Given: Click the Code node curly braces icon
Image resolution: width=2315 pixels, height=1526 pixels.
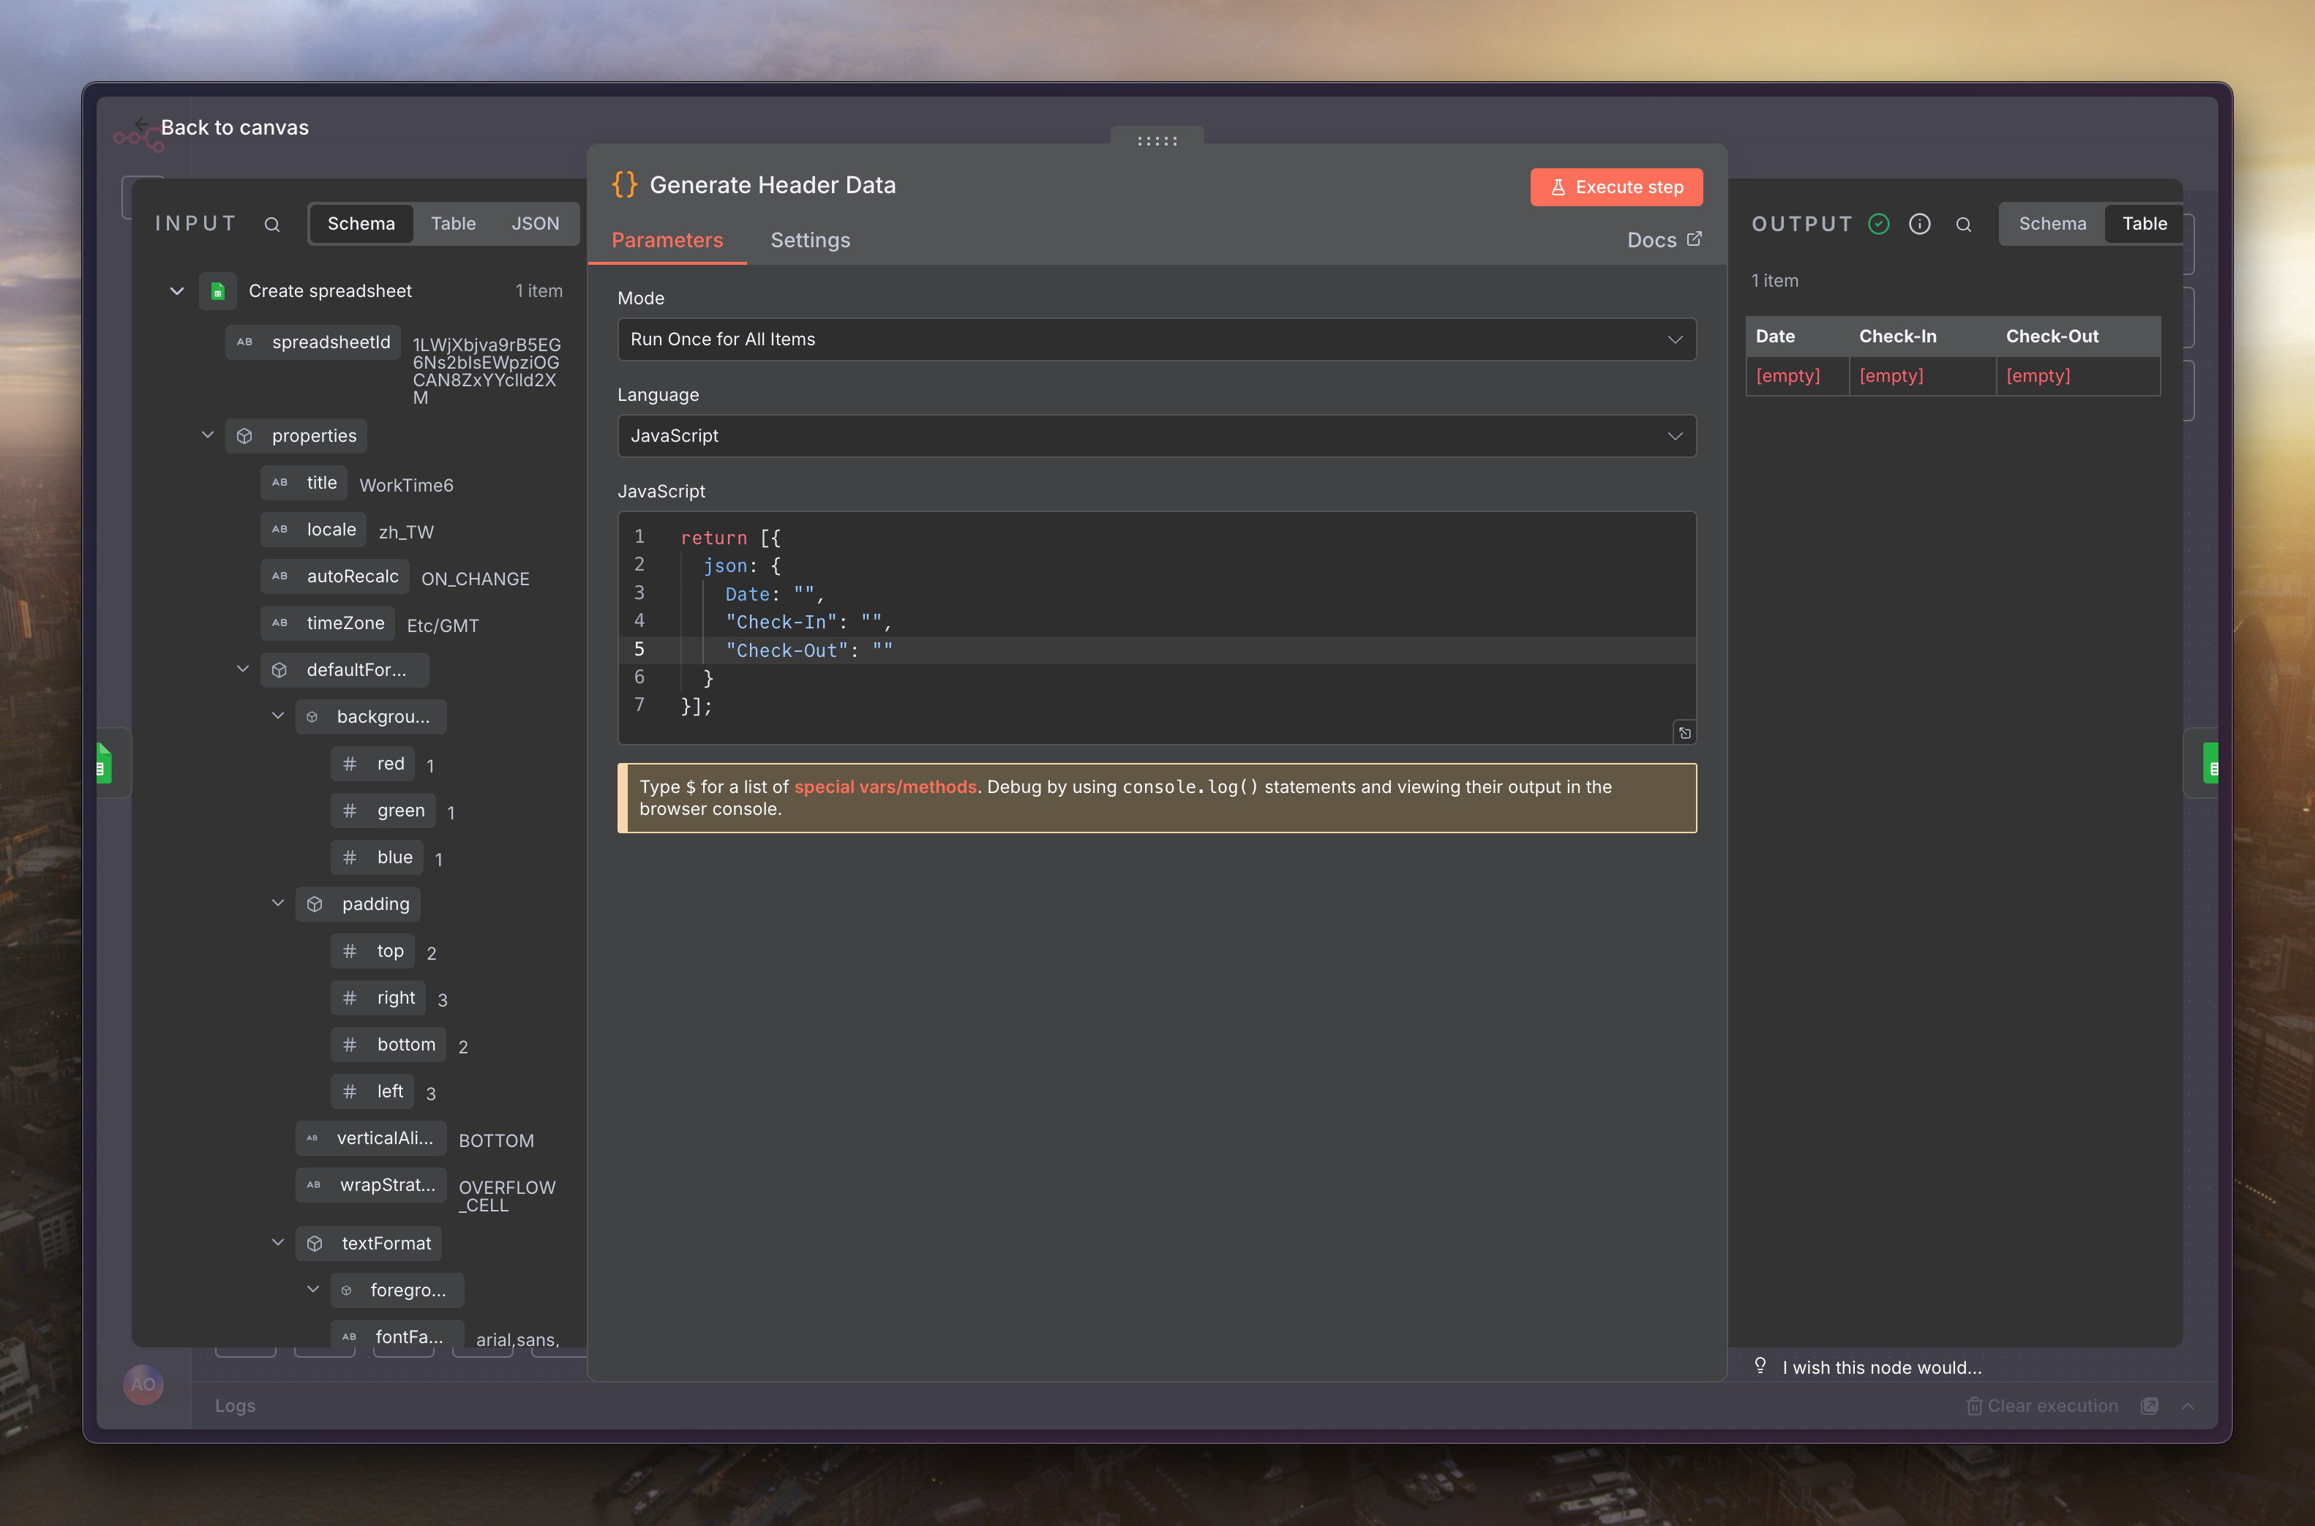Looking at the screenshot, I should [x=624, y=185].
